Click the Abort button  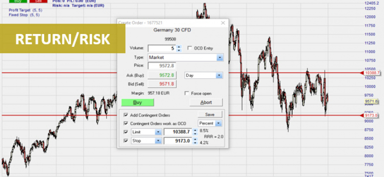[x=206, y=103]
